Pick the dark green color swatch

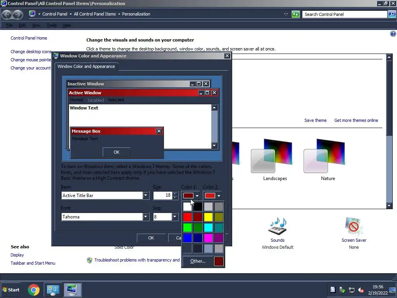coord(198,227)
